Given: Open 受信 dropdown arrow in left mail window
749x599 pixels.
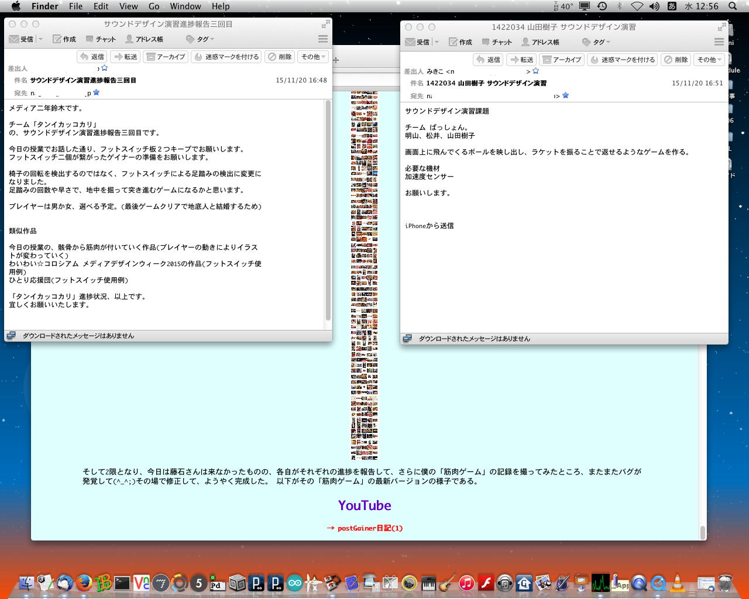Looking at the screenshot, I should coord(40,39).
